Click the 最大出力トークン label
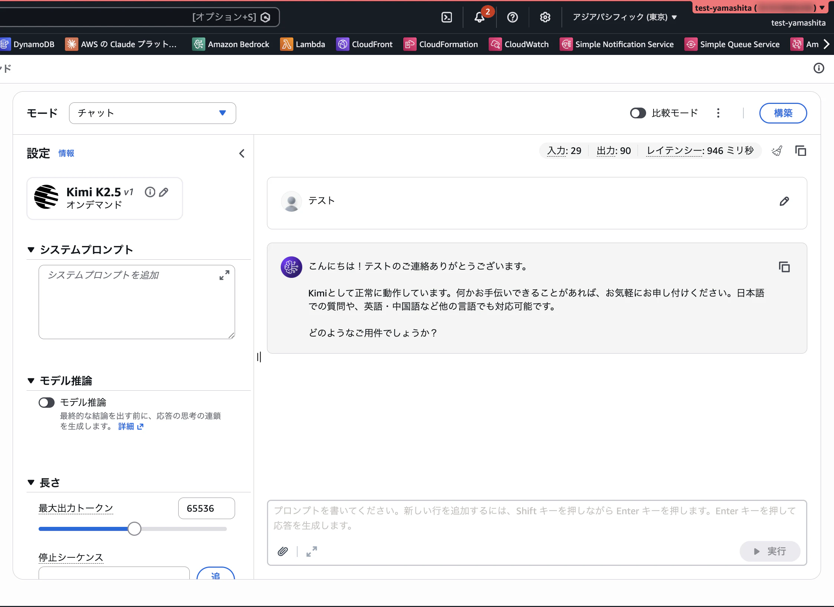The image size is (834, 607). (76, 508)
